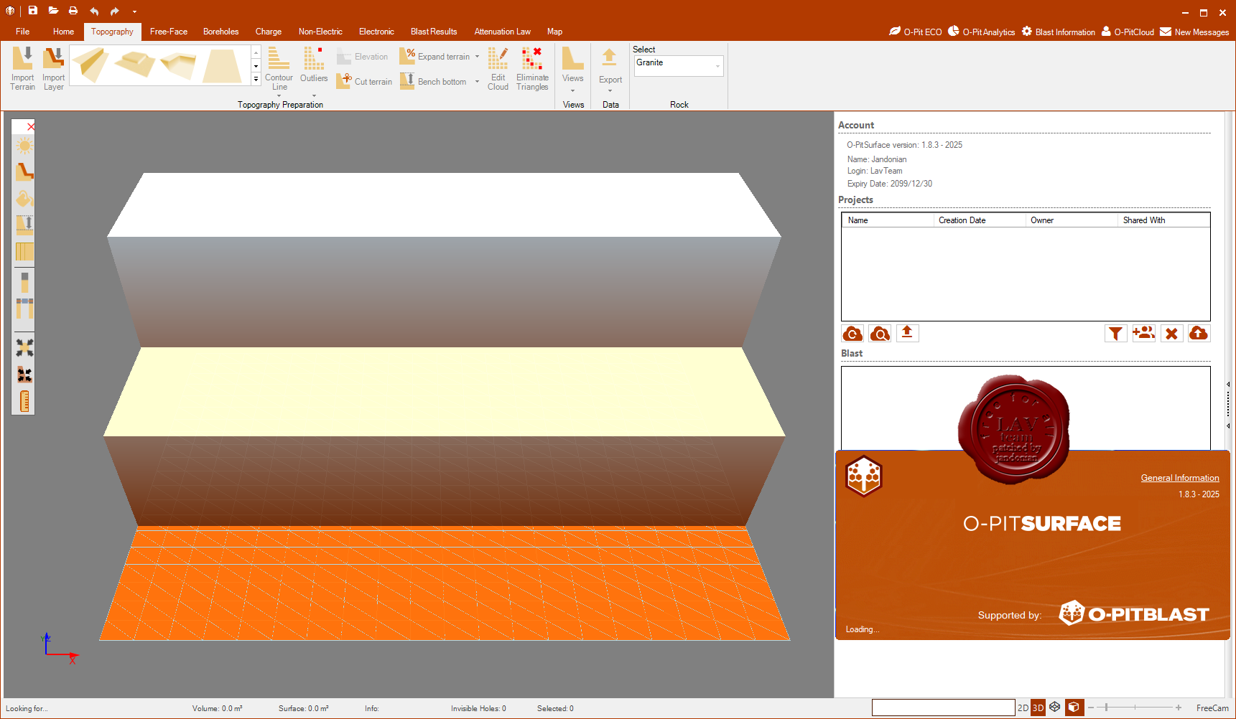Viewport: 1236px width, 719px height.
Task: Expand the Bench bottom dropdown arrow
Action: click(x=477, y=81)
